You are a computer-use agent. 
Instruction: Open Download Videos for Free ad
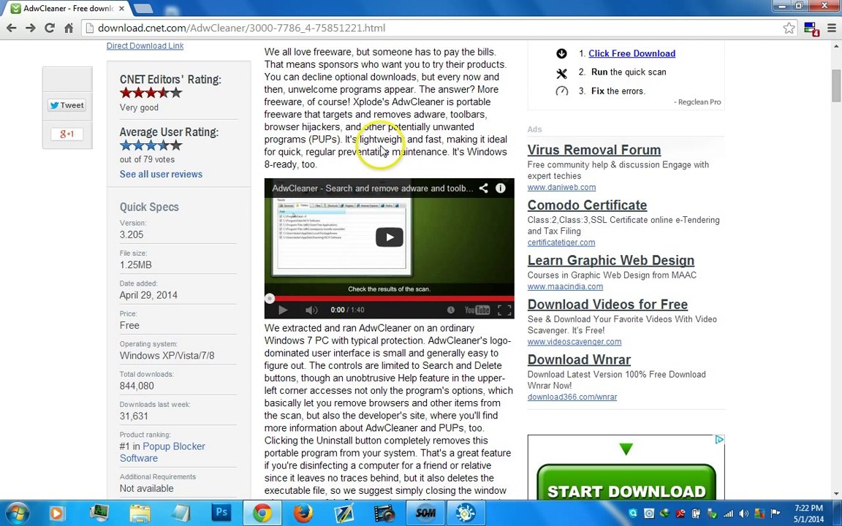607,305
